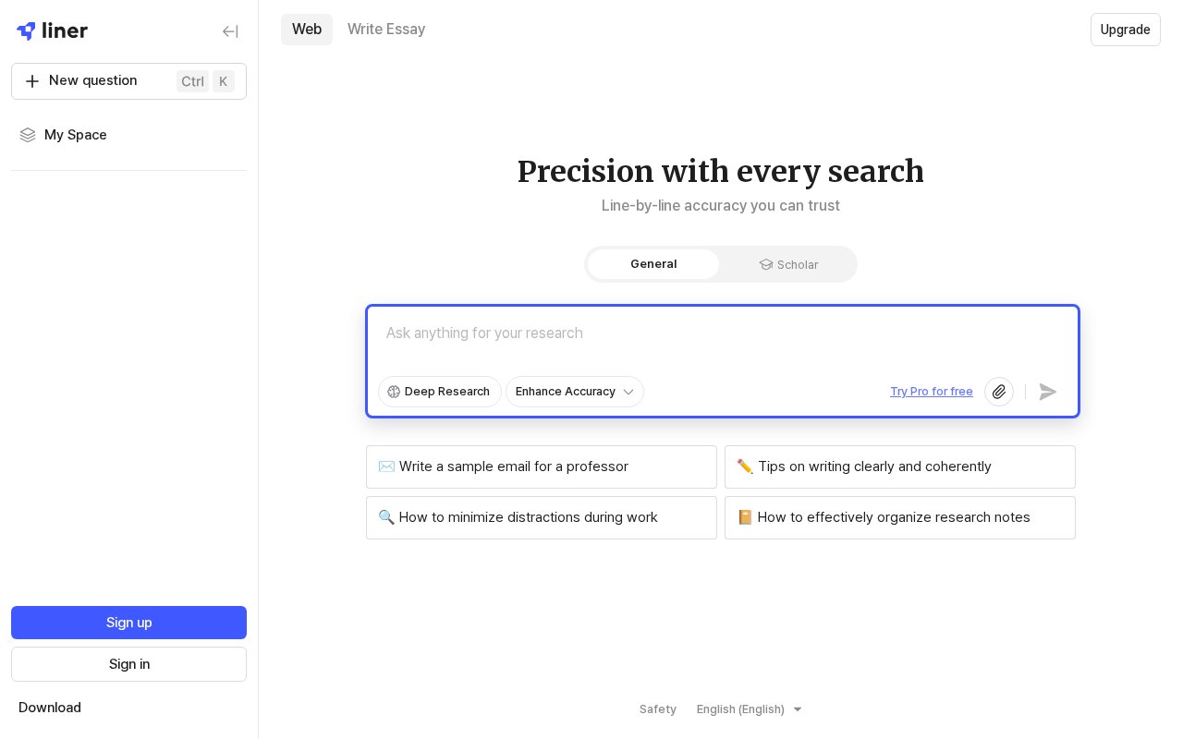Switch to Scholar search mode

[788, 264]
